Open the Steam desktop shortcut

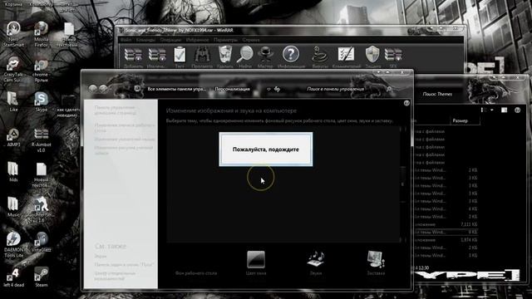42,277
